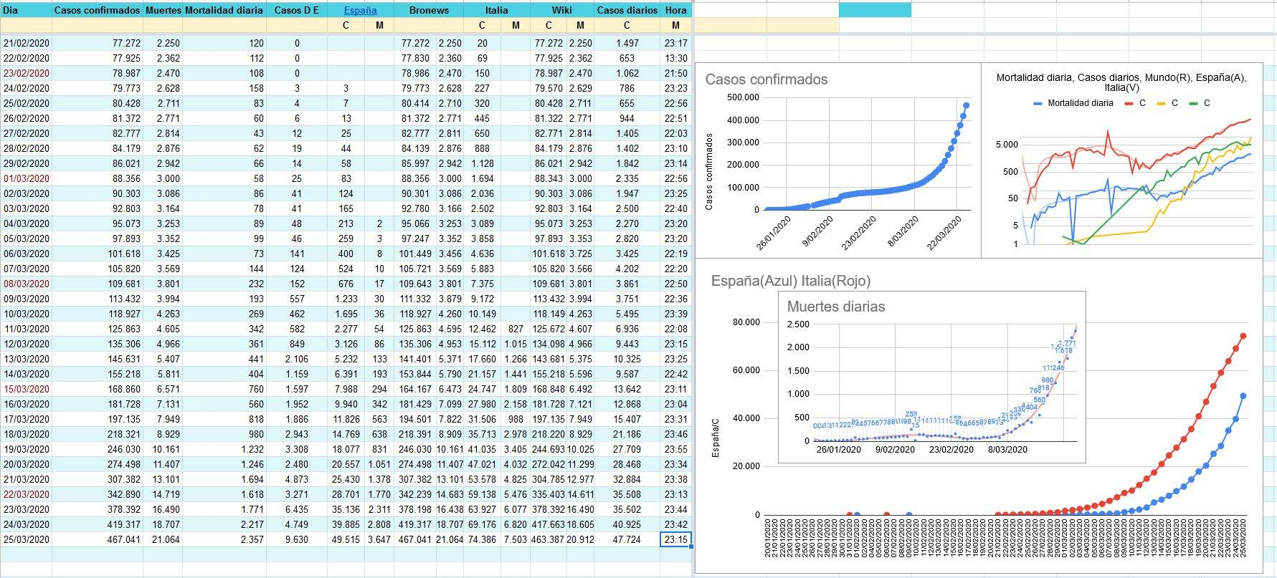Select the 463.387 Wiki cases cell
The image size is (1277, 578).
pyautogui.click(x=549, y=539)
